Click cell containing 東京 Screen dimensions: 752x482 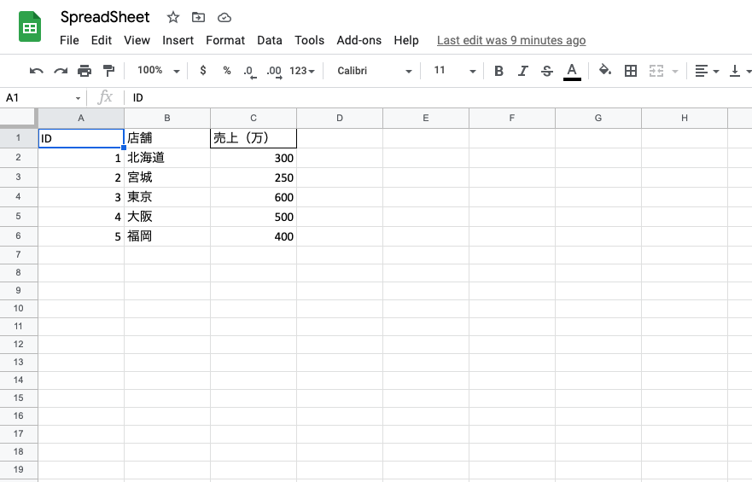(167, 197)
